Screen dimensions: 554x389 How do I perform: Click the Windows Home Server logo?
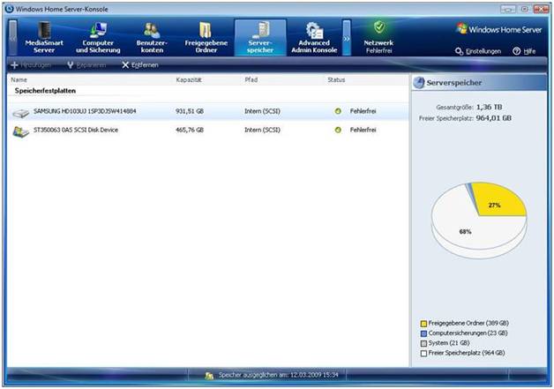coord(499,29)
